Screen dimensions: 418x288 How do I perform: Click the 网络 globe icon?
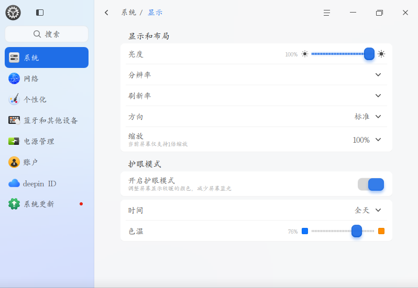[x=14, y=78]
